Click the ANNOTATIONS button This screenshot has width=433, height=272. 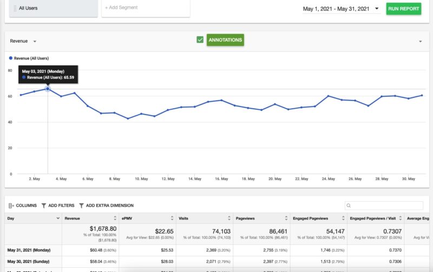coord(225,40)
